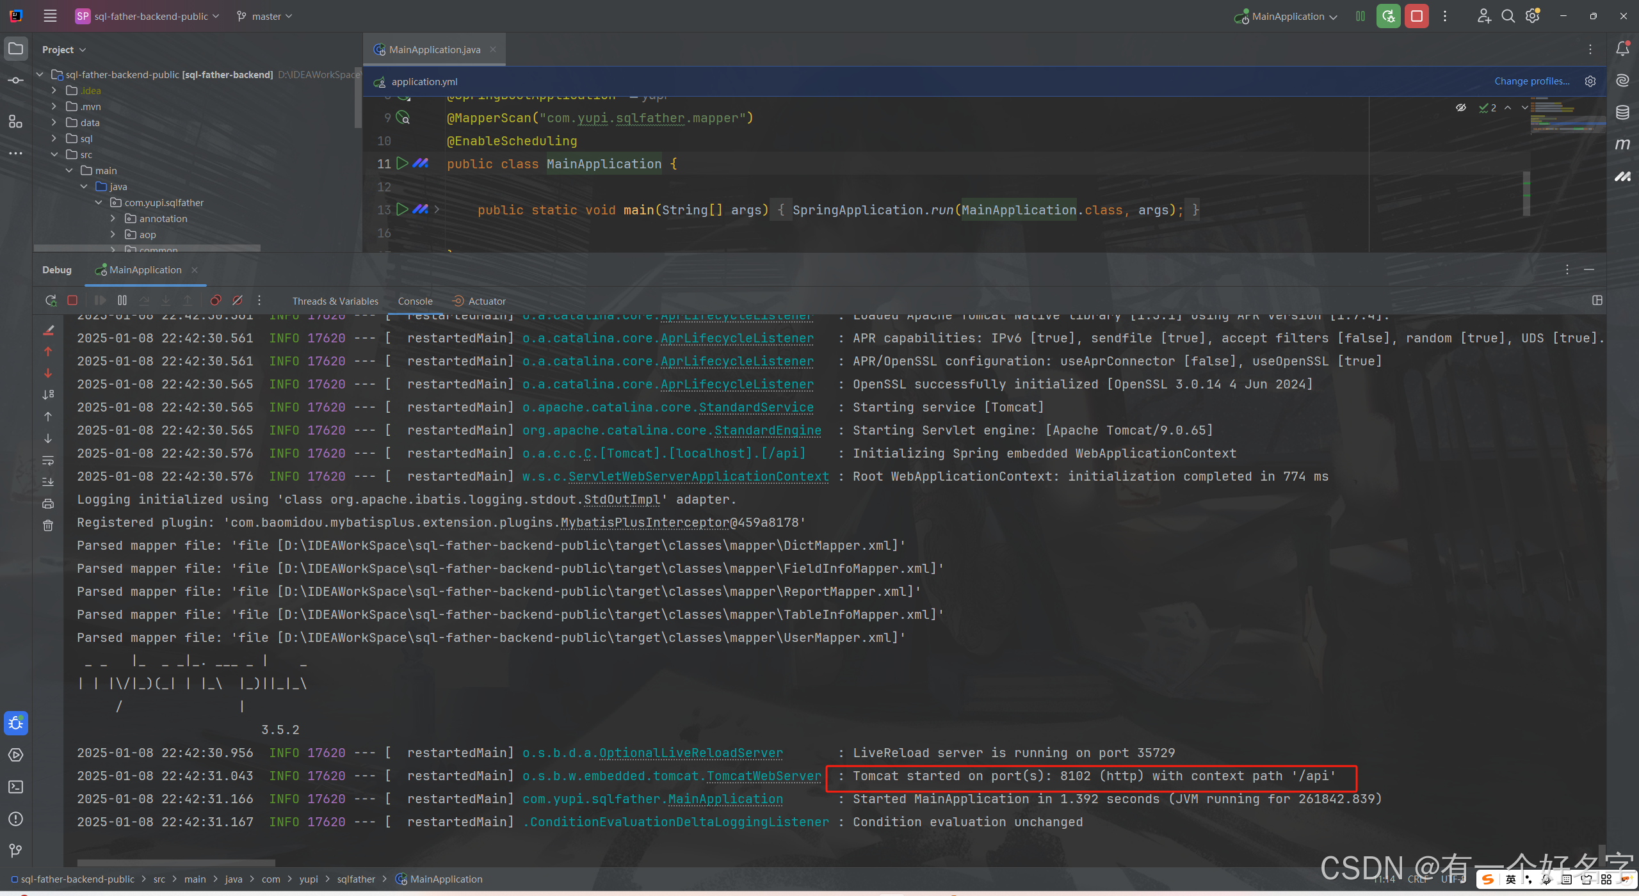Image resolution: width=1639 pixels, height=896 pixels.
Task: Clear all console output trash icon
Action: [48, 525]
